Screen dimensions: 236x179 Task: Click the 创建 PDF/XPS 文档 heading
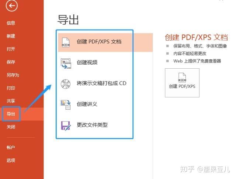[196, 37]
